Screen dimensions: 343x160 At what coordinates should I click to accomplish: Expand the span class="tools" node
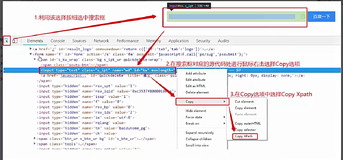coord(35,144)
